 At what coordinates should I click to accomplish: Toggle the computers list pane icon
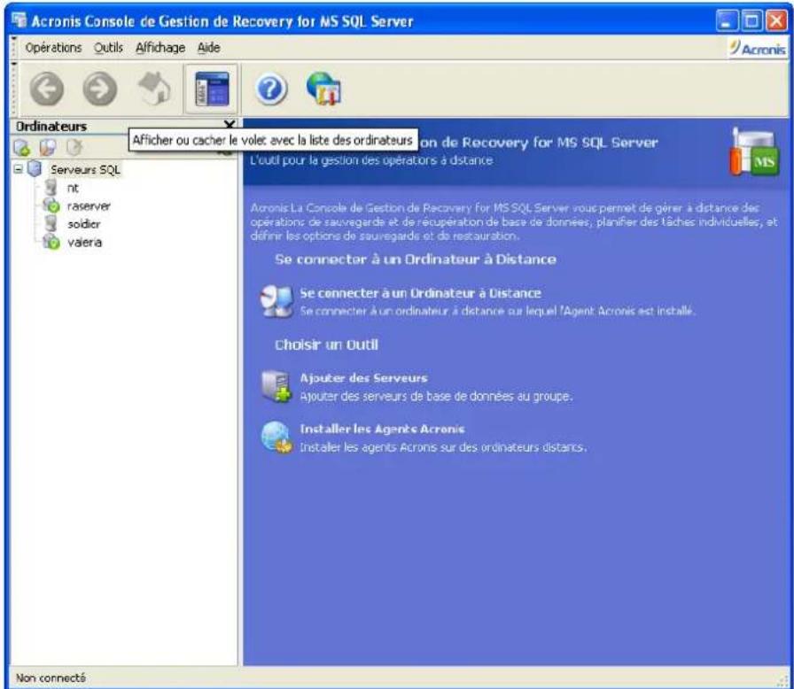[212, 89]
